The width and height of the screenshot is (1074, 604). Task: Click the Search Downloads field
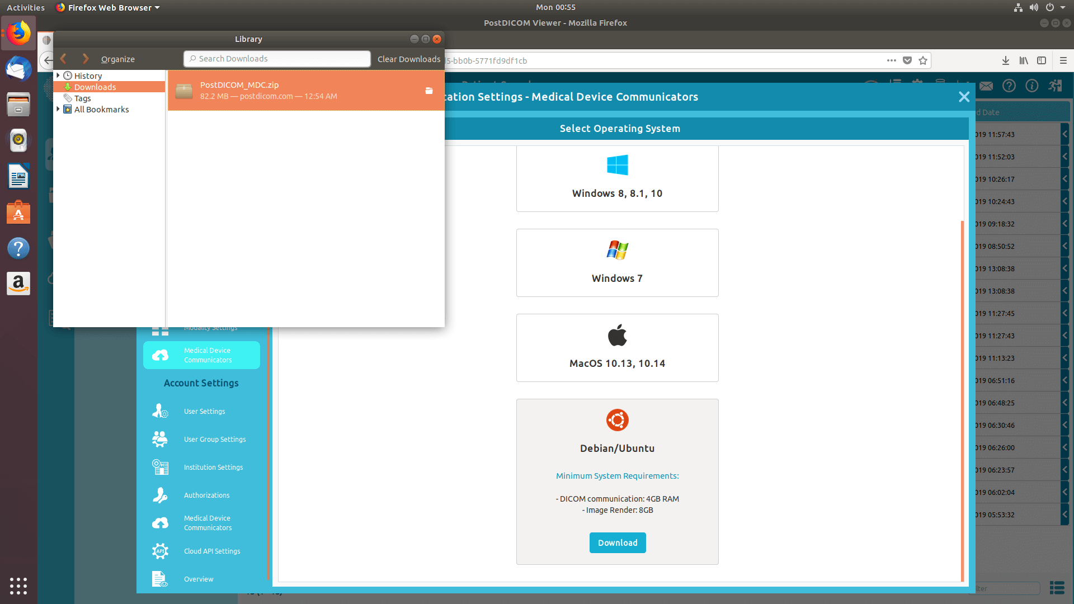(x=276, y=58)
